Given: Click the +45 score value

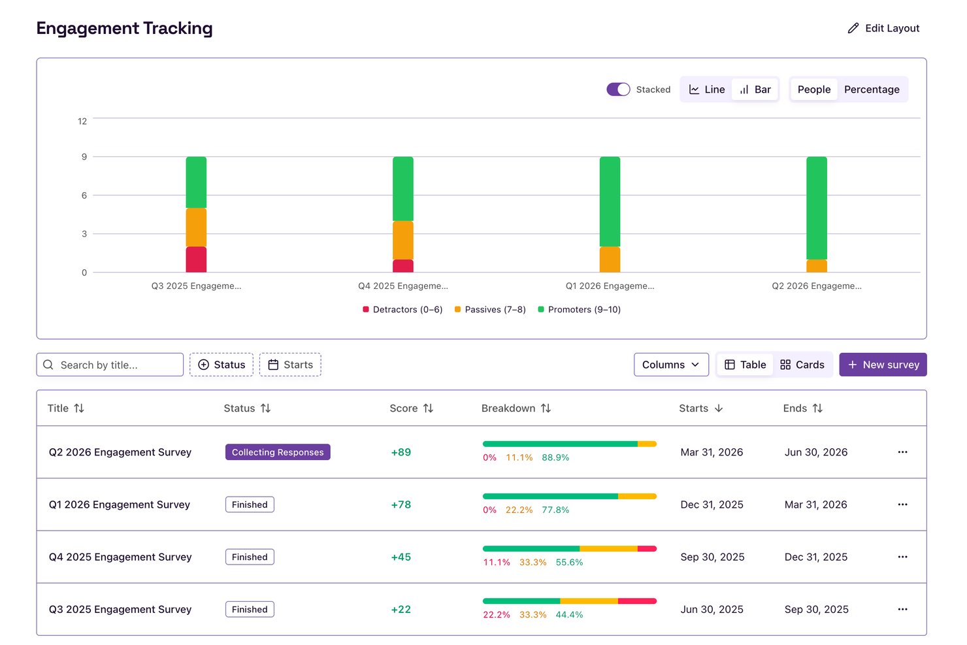Looking at the screenshot, I should 401,557.
